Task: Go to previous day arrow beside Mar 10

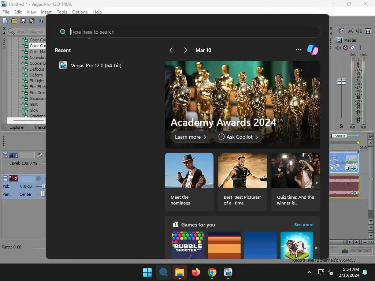Action: 171,50
